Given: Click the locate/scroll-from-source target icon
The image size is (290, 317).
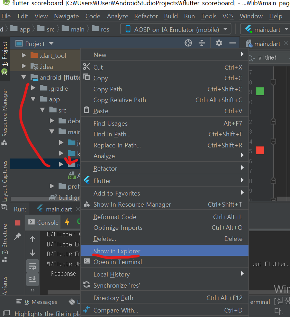Looking at the screenshot, I should click(188, 43).
